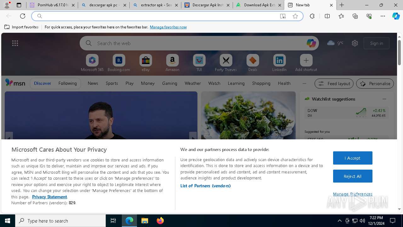The image size is (403, 227).
Task: Open a new browser tab with plus
Action: [342, 5]
